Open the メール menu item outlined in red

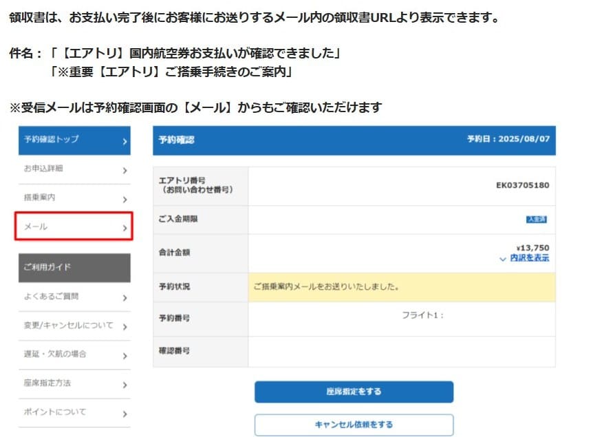(73, 227)
